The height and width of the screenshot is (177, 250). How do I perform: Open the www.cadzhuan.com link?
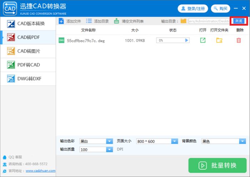coord(40,171)
